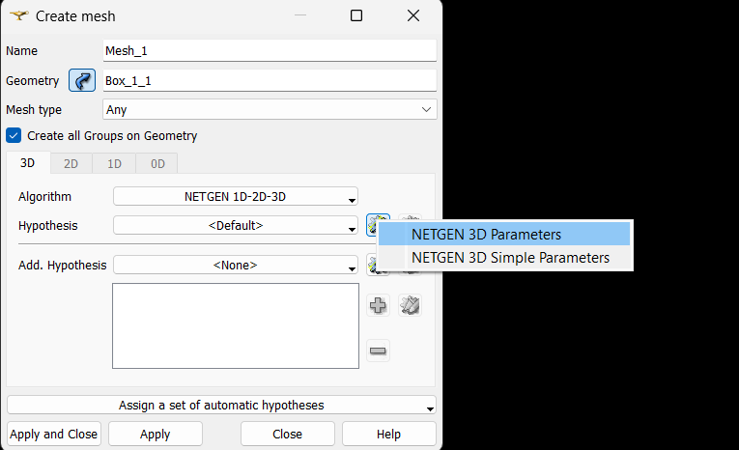Click the Apply button
The image size is (739, 450).
pyautogui.click(x=156, y=434)
